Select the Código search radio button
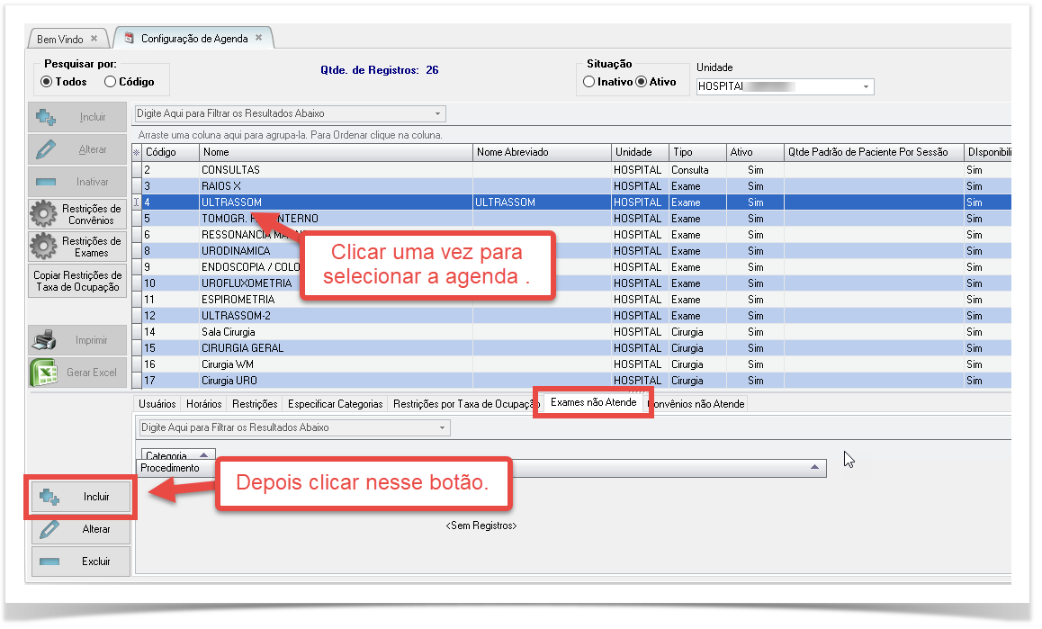 [x=110, y=82]
